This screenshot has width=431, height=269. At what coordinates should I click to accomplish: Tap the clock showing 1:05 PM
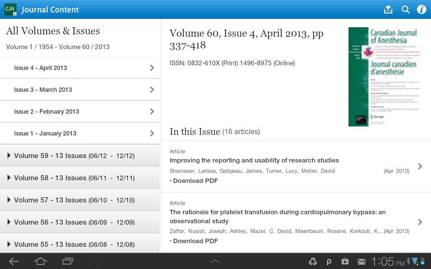388,261
